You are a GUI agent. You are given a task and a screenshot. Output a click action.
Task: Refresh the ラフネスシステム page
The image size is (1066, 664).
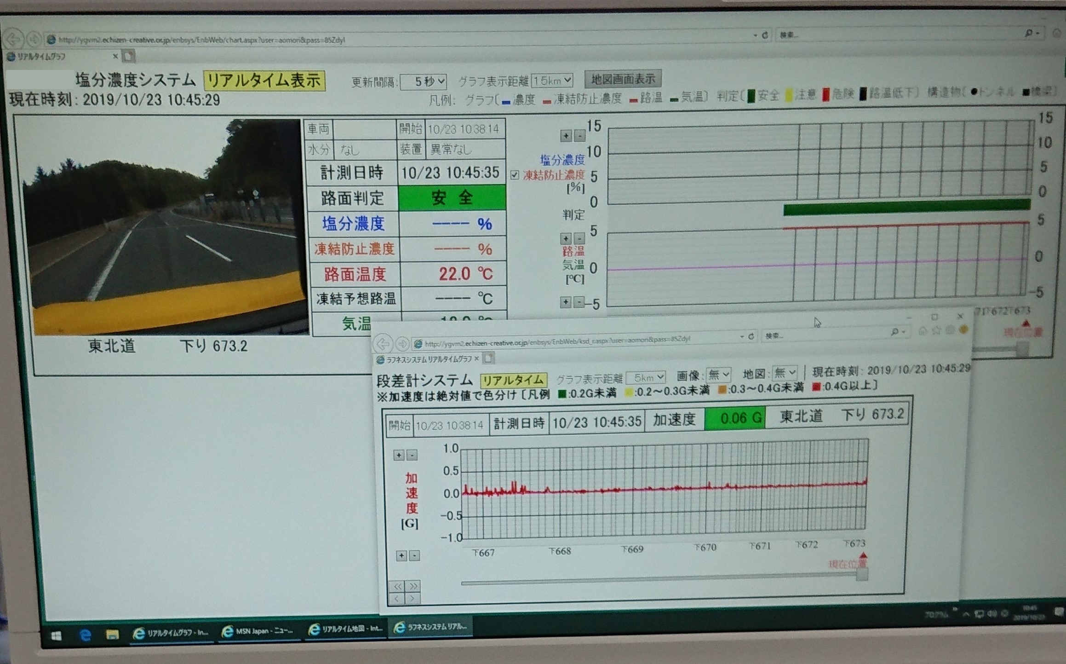pos(751,336)
